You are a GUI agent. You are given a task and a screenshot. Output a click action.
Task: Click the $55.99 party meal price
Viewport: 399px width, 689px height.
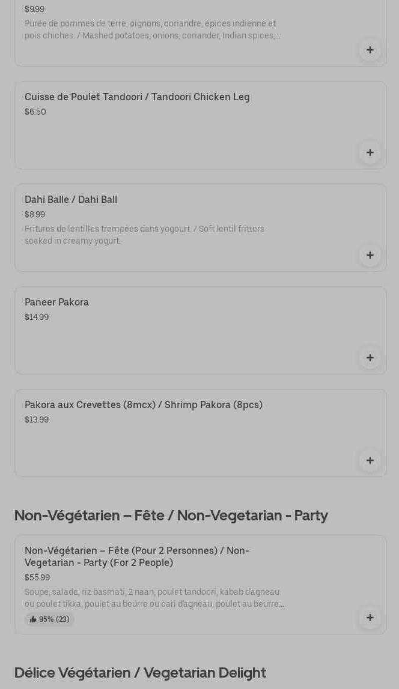click(37, 577)
